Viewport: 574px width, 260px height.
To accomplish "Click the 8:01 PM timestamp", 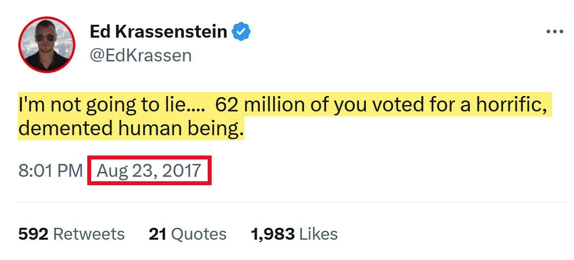I will point(50,171).
